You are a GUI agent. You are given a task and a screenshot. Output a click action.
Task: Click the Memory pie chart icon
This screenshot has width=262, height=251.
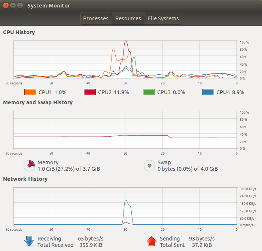pos(30,165)
